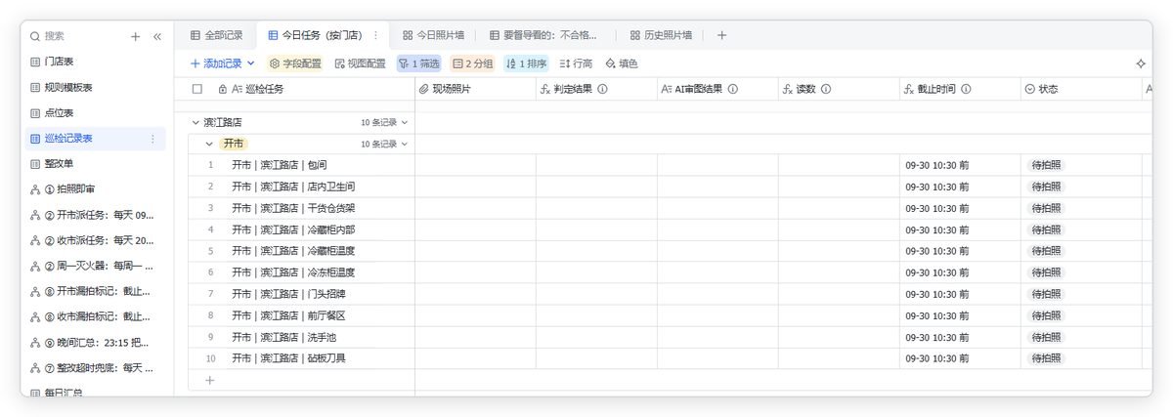Screen dimensions: 1173x417
Task: Click the sparkle AI icon at the toolbar's right end
Action: [1141, 63]
